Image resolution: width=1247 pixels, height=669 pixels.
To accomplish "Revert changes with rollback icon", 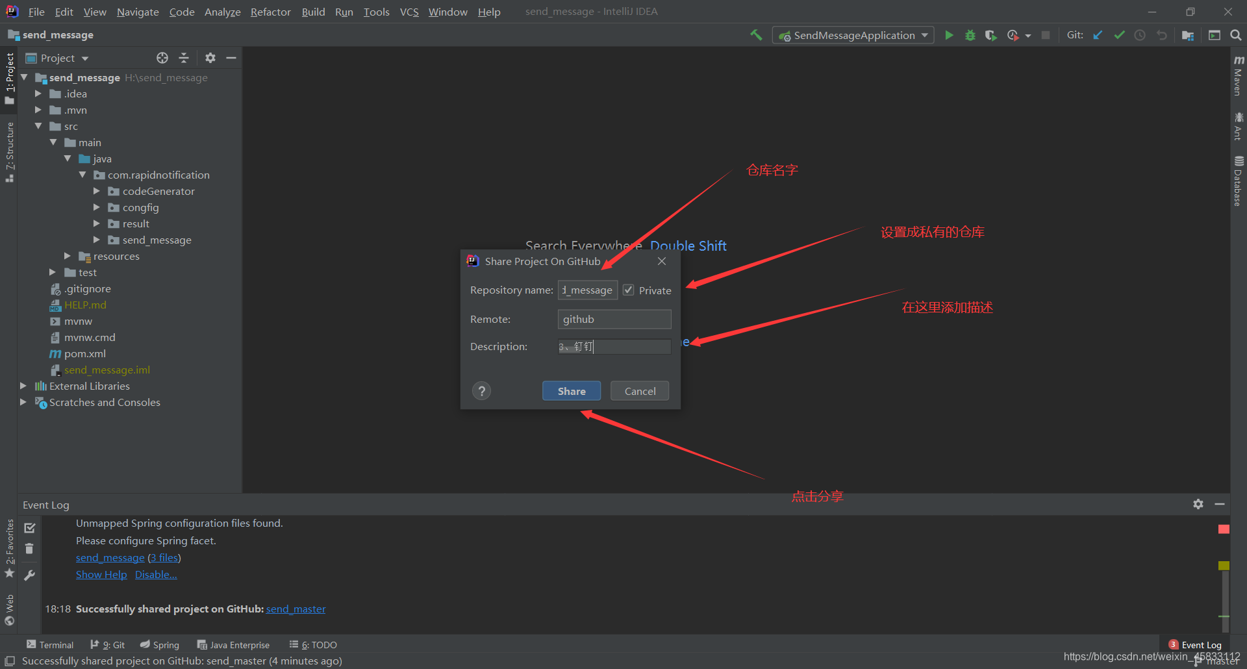I will click(x=1161, y=35).
